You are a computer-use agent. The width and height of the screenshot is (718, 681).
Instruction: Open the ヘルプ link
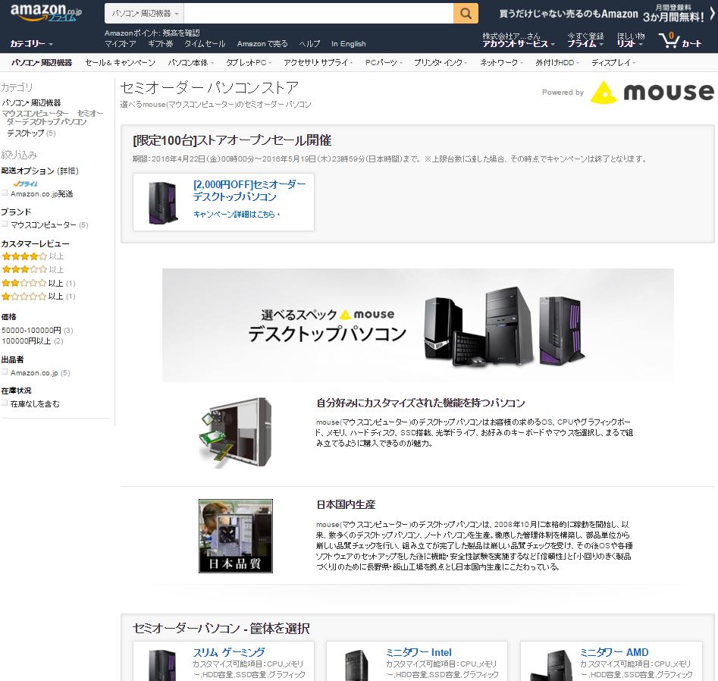[309, 44]
